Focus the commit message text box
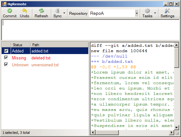This screenshot has height=137, width=181. pos(90,30)
